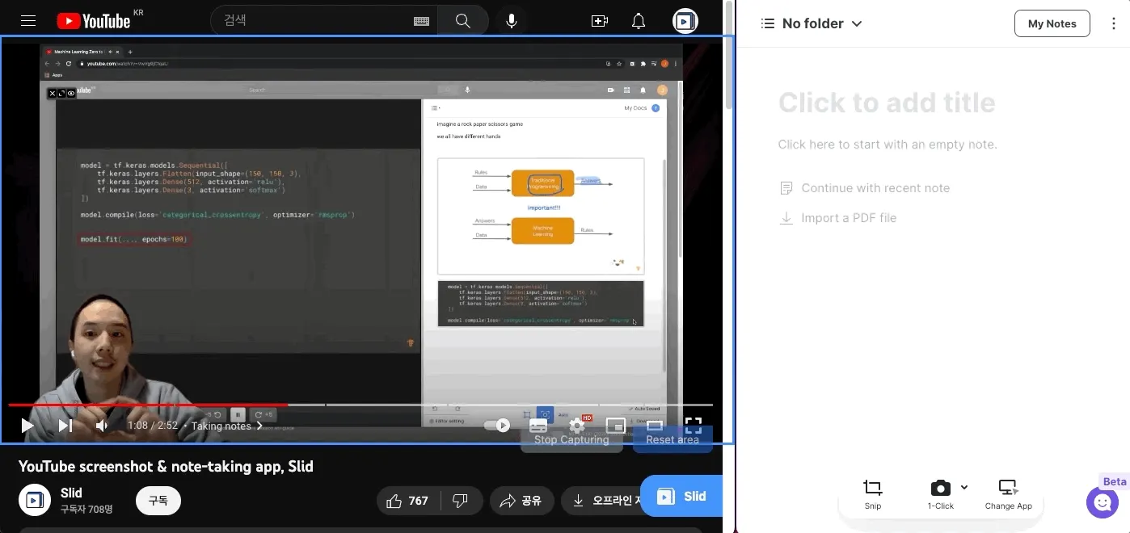
Task: Open player settings gear
Action: pyautogui.click(x=577, y=425)
